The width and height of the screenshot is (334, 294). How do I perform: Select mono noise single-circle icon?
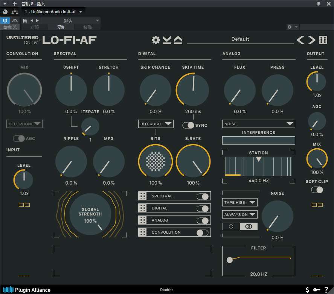(x=231, y=226)
